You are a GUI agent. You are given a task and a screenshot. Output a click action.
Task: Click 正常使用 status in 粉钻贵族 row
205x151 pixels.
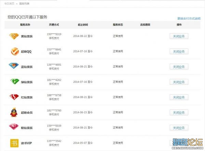click(118, 127)
